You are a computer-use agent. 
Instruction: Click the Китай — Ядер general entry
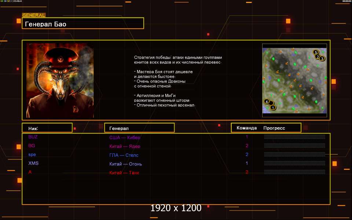[125, 146]
